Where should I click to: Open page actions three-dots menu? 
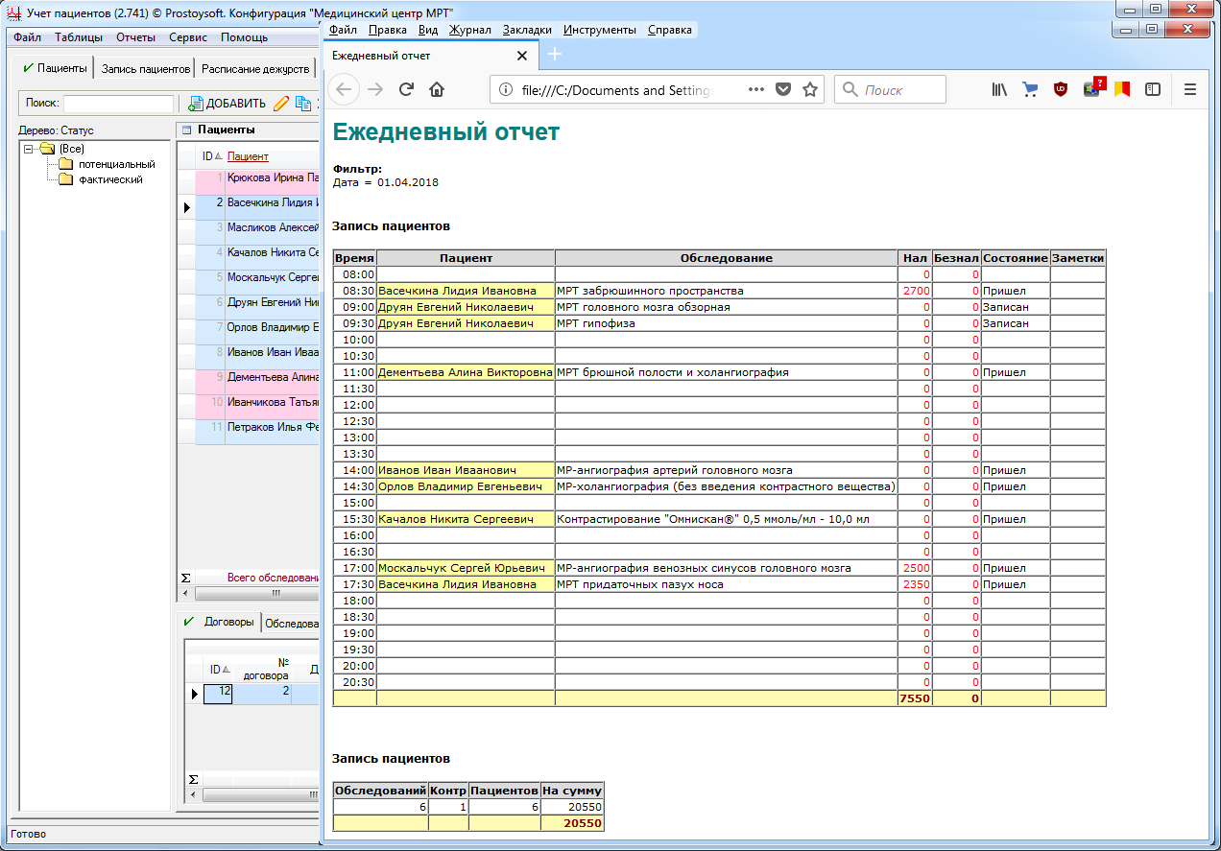(755, 89)
